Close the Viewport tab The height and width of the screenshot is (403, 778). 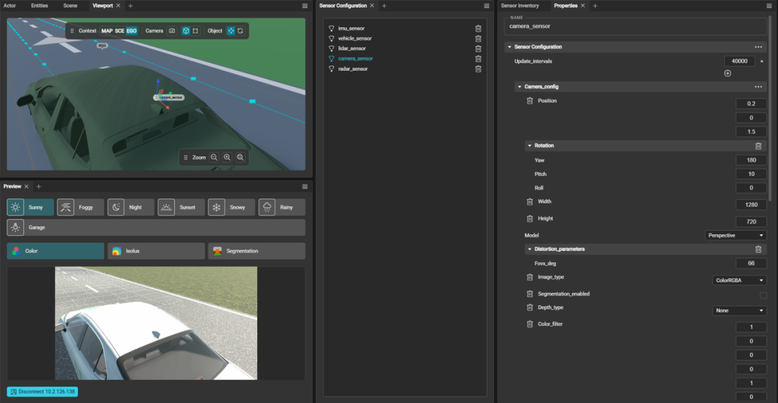pos(118,6)
